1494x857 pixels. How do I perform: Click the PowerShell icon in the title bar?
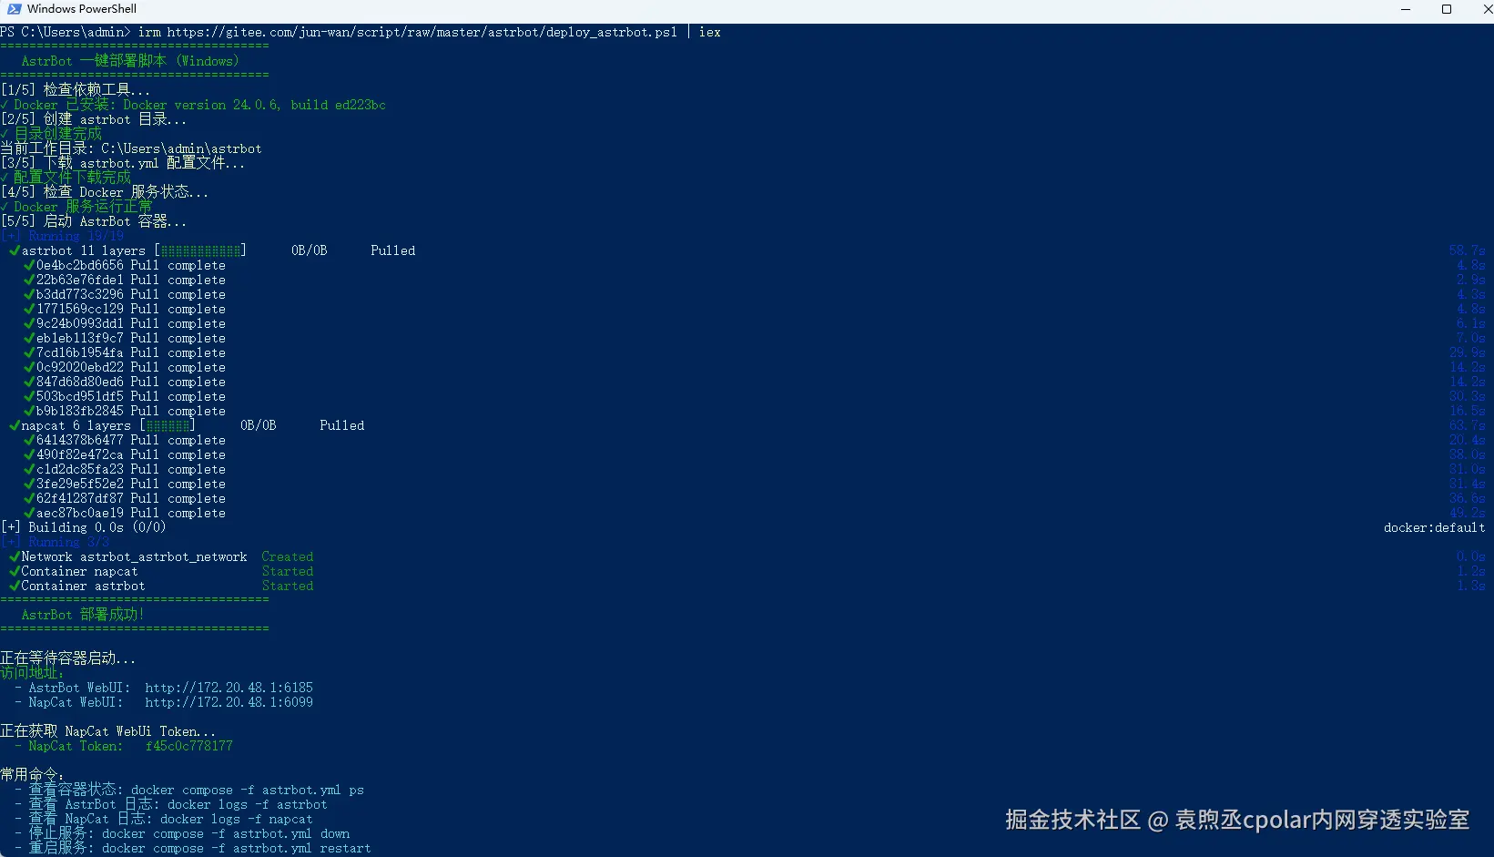point(15,9)
